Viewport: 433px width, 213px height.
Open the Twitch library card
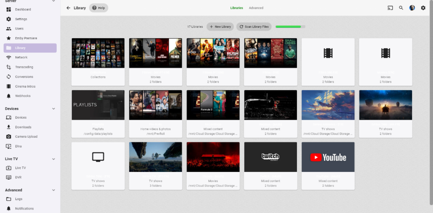coord(271,166)
